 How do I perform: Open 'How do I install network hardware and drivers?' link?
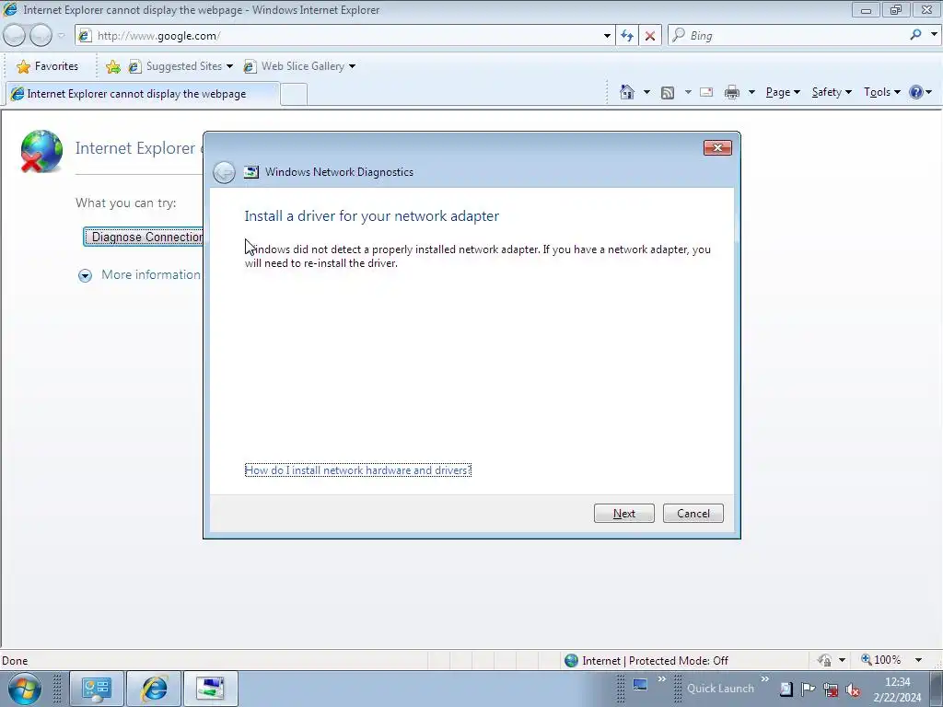tap(358, 470)
